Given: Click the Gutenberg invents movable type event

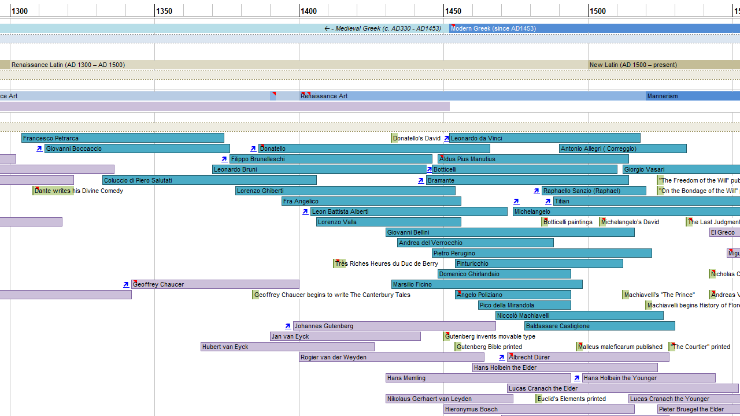Looking at the screenshot, I should (x=490, y=336).
